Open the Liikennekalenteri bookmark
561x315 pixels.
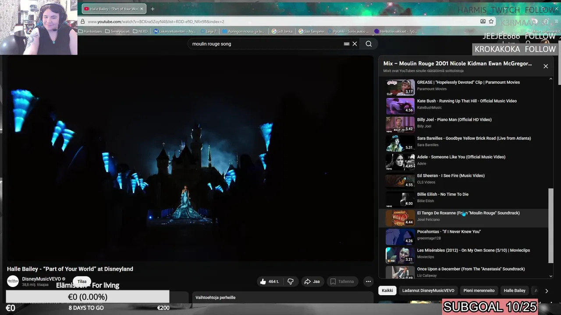pos(174,31)
